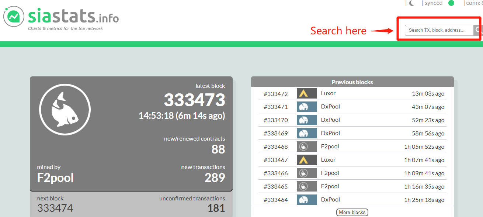This screenshot has width=483, height=217.
Task: Click F2pool name in row #333468
Action: click(330, 147)
